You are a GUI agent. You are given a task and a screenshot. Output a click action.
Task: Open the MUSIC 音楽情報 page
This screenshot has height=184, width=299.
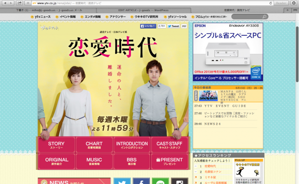pyautogui.click(x=94, y=161)
